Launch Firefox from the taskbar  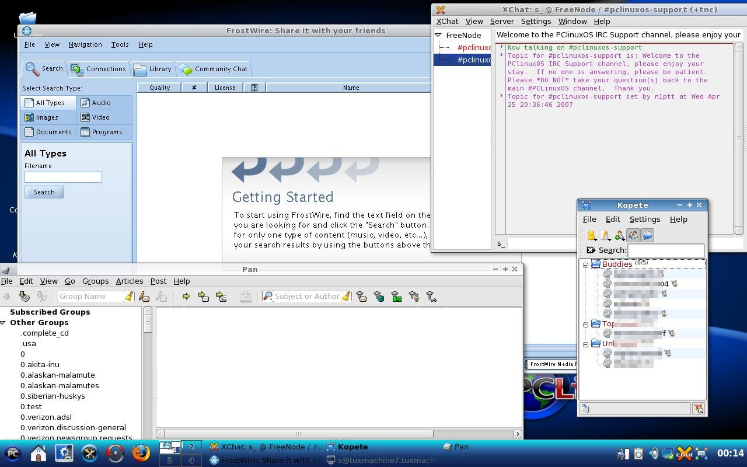[x=141, y=453]
